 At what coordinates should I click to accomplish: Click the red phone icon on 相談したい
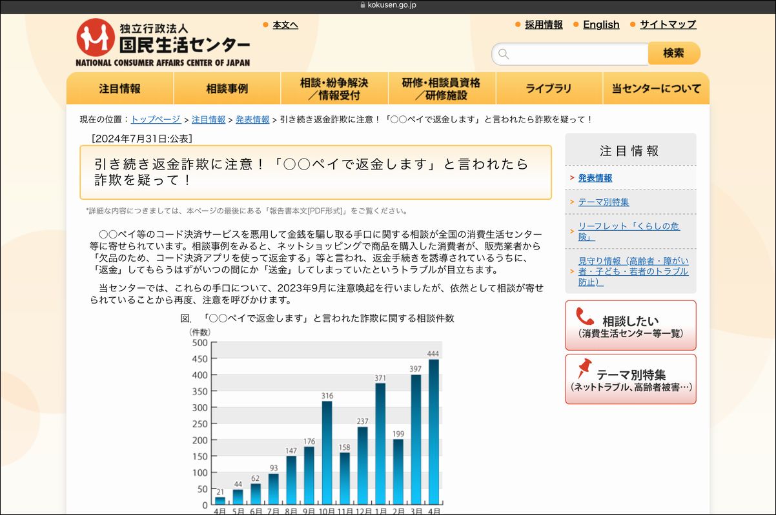click(x=585, y=316)
